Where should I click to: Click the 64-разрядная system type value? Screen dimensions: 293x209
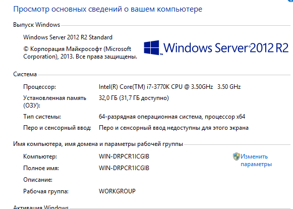(172, 117)
